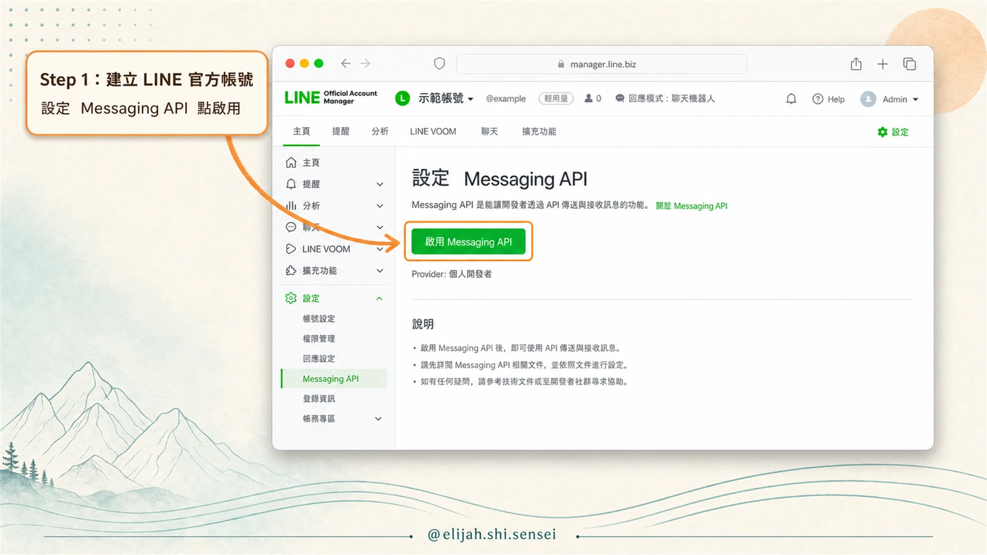
Task: Open 權限管理 in the sidebar
Action: [x=319, y=339]
